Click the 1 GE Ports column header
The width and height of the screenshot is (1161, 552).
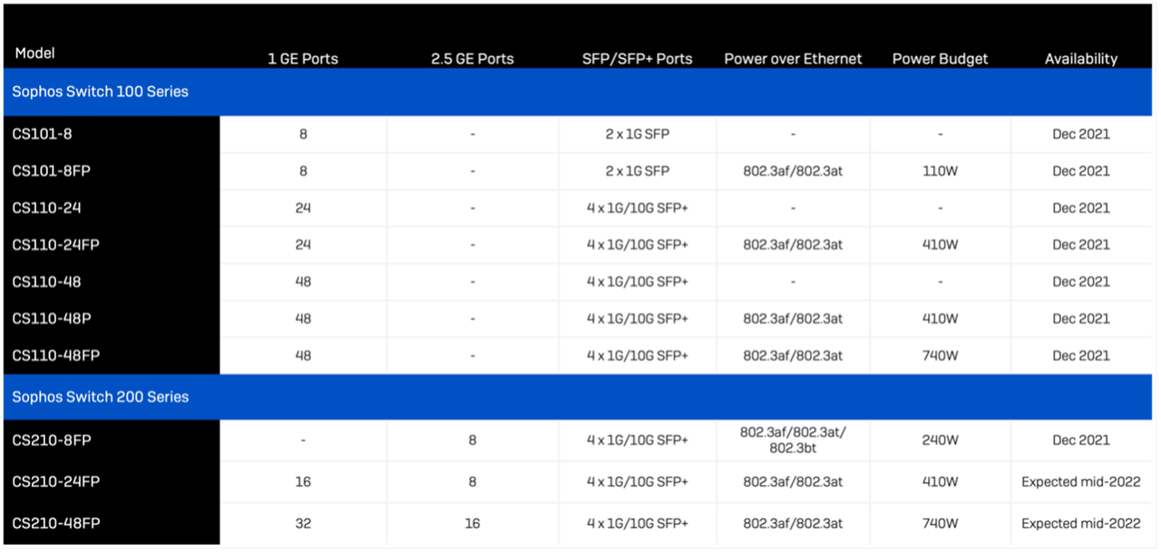point(303,59)
